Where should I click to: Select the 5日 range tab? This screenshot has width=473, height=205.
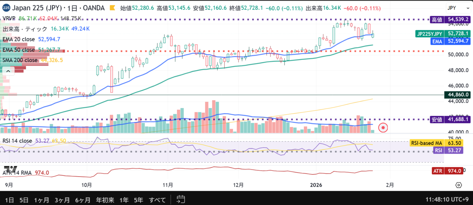coord(24,199)
